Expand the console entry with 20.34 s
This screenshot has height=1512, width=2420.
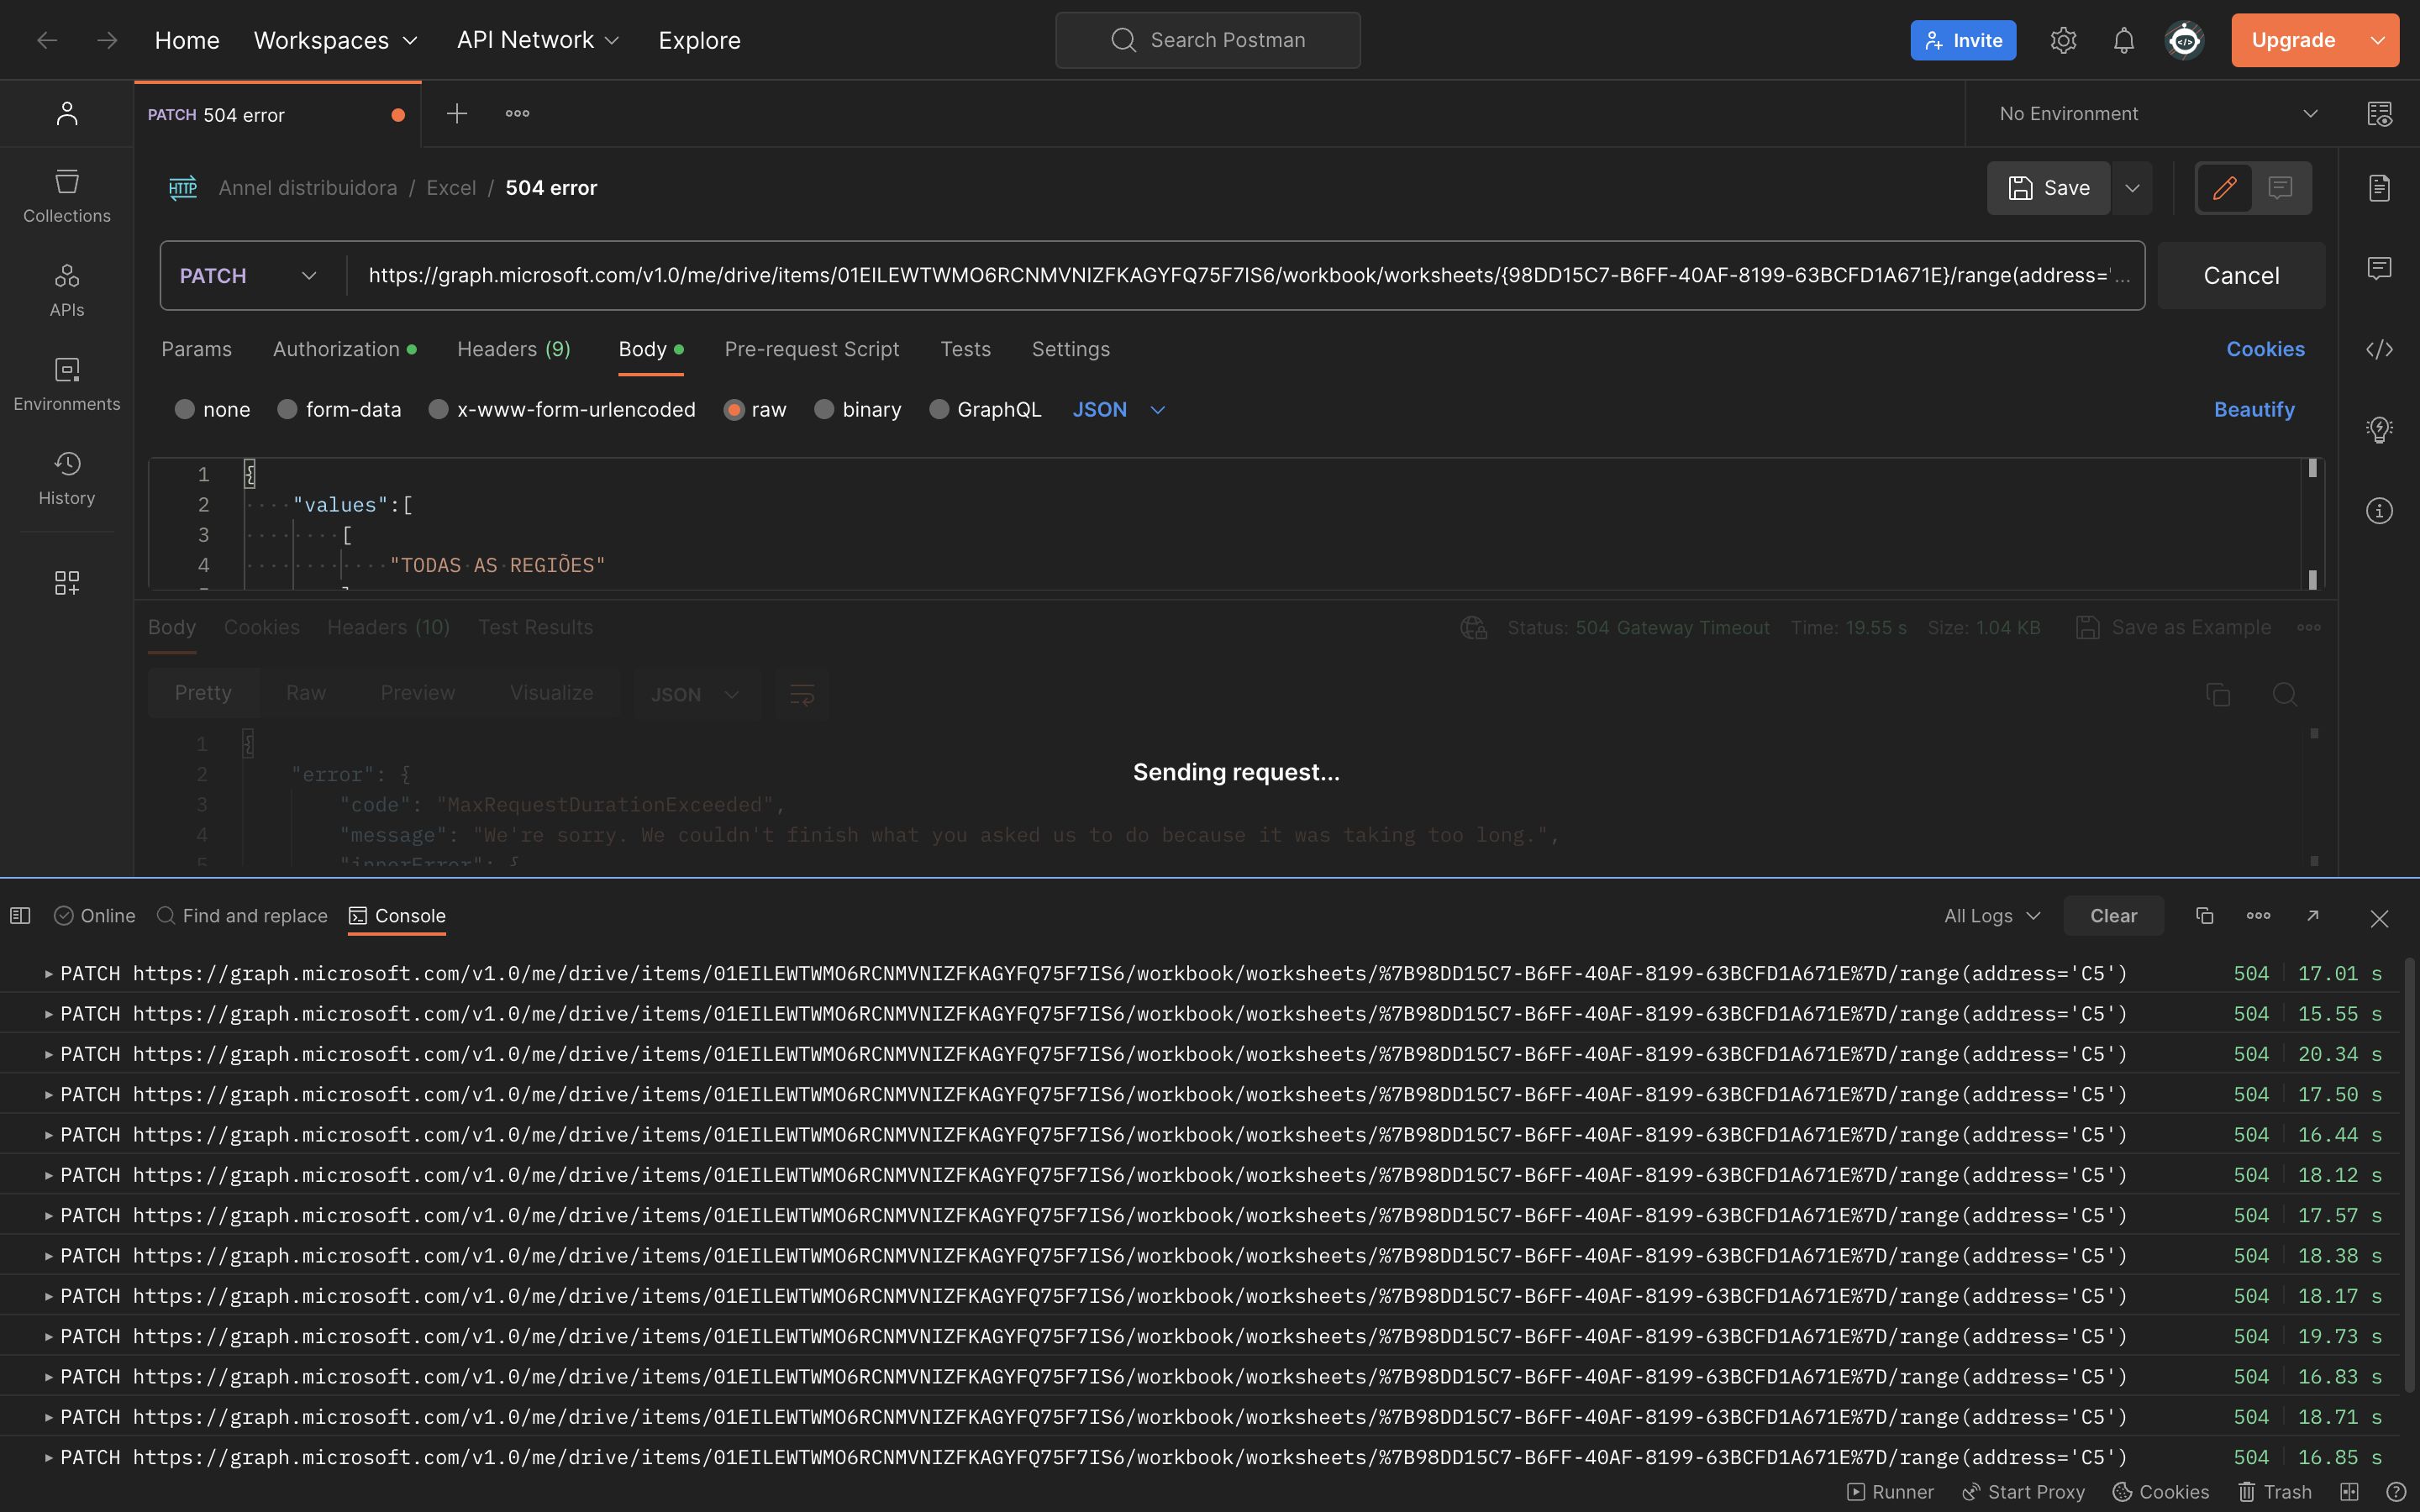pyautogui.click(x=48, y=1054)
